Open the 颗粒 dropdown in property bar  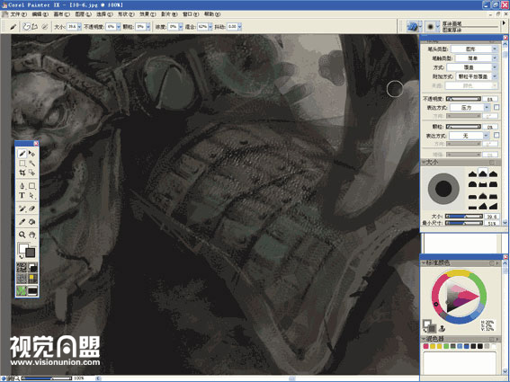(148, 27)
